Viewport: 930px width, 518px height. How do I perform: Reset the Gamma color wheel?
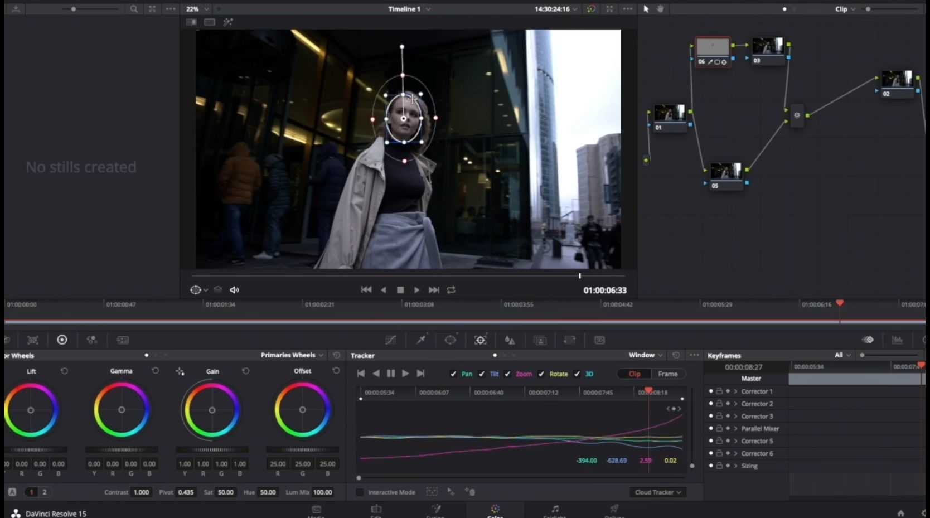pos(155,371)
